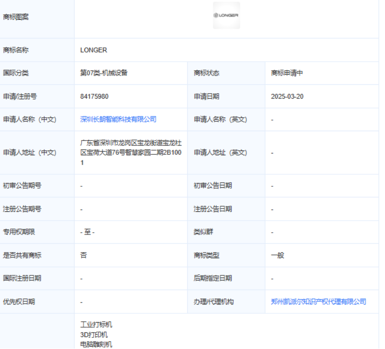Click the 优先权日期 label
This screenshot has height=349, width=385.
click(x=19, y=302)
